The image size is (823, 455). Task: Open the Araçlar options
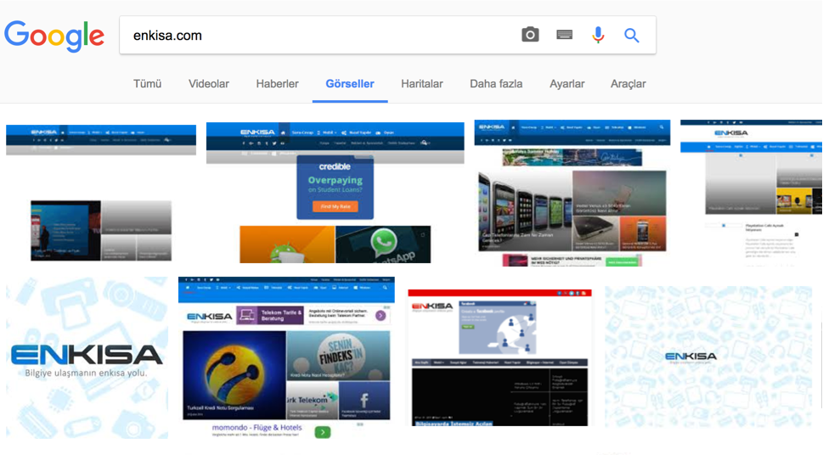tap(629, 84)
